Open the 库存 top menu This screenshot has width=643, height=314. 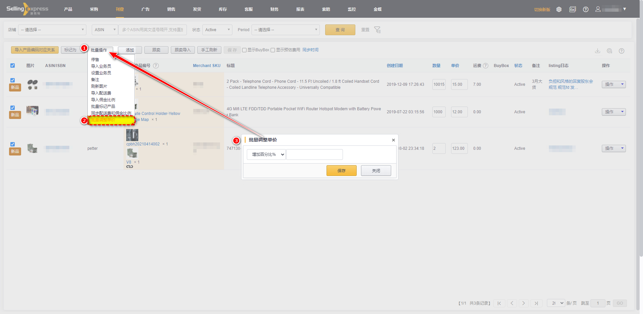point(223,9)
